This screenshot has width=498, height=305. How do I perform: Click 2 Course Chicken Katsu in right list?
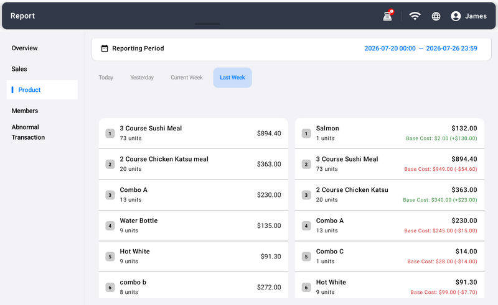click(352, 190)
